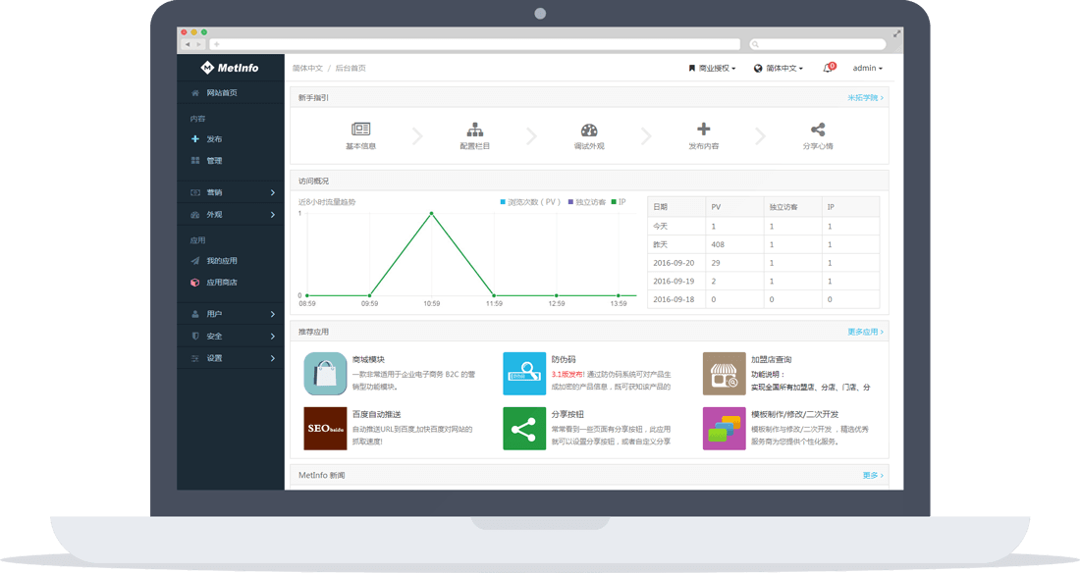Viewport: 1080px width, 573px height.
Task: Open the 商城模块 shopping bag app
Action: [x=325, y=373]
